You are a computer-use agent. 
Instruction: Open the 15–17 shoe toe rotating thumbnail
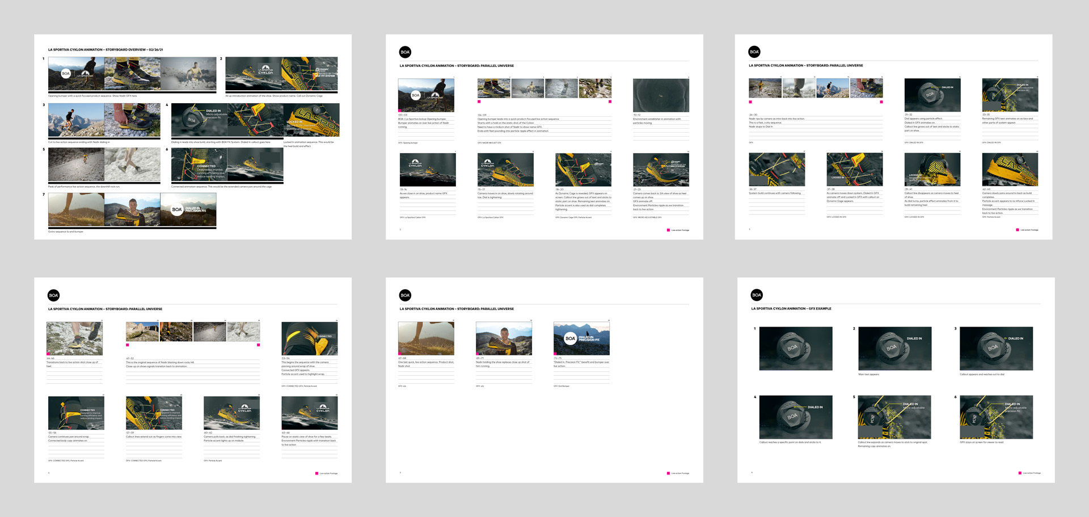click(505, 169)
